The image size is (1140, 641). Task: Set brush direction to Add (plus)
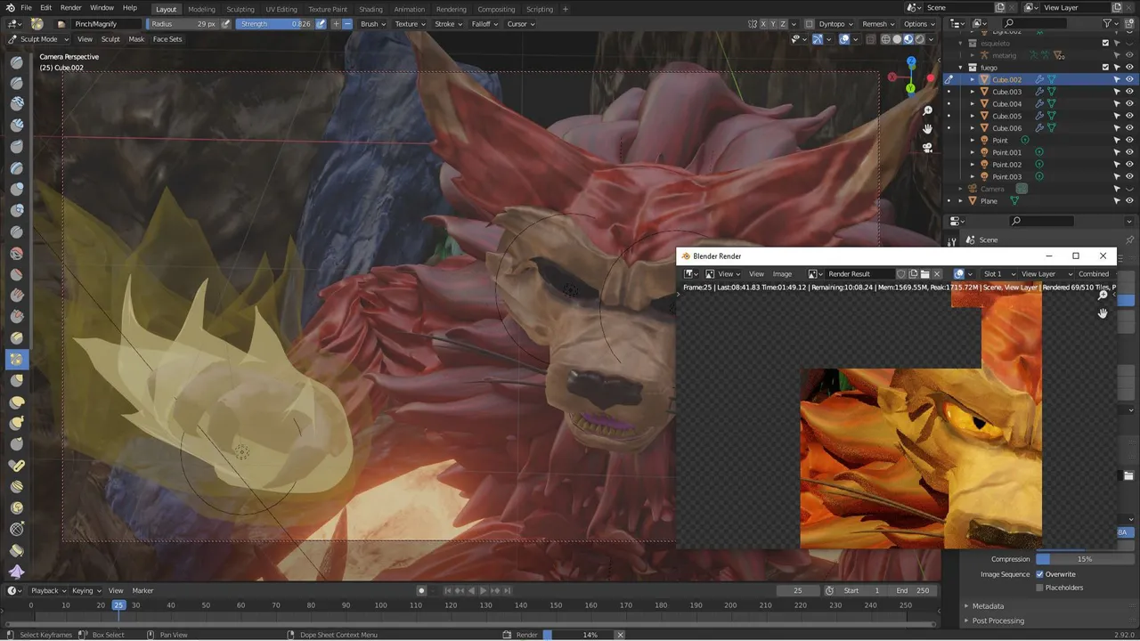click(x=336, y=24)
